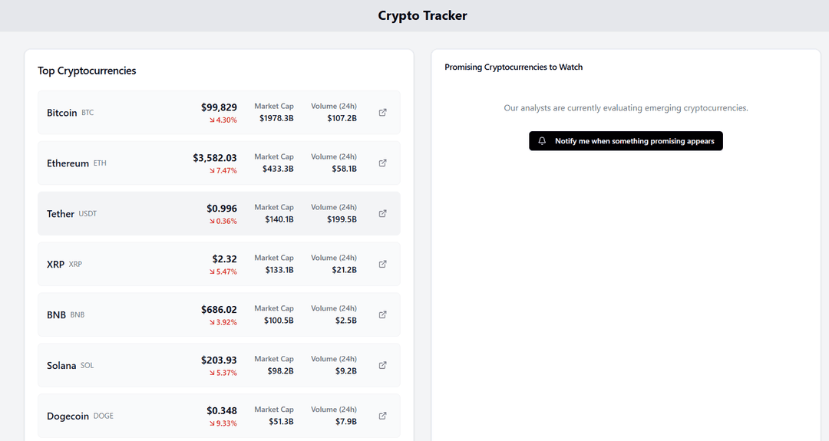Click the ETH ticker symbol

coord(100,163)
